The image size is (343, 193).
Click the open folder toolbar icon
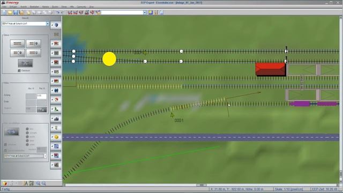point(10,12)
